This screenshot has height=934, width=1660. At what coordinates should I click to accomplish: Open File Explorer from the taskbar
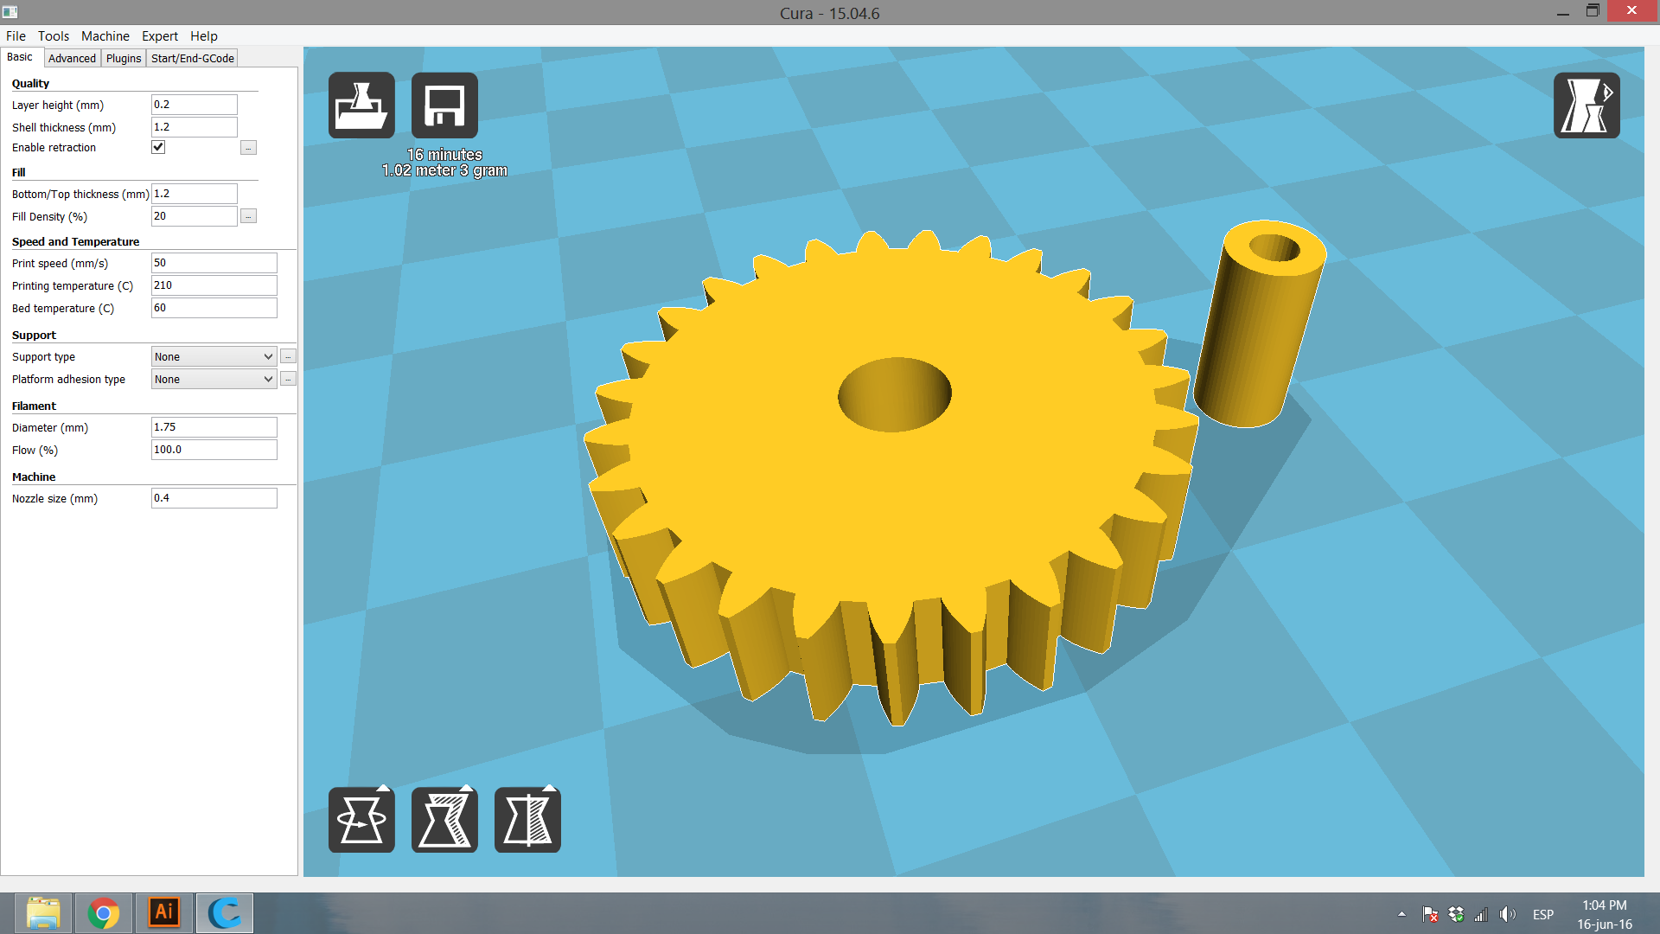click(x=43, y=913)
